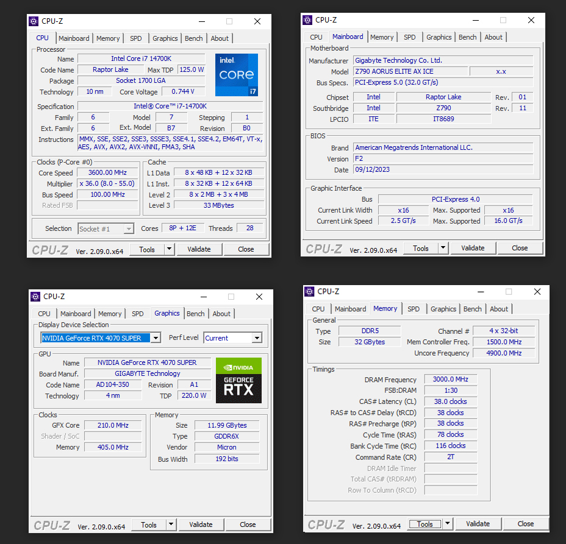Screen dimensions: 566x544
Task: Open CPU tab in the Memory window
Action: coord(318,309)
